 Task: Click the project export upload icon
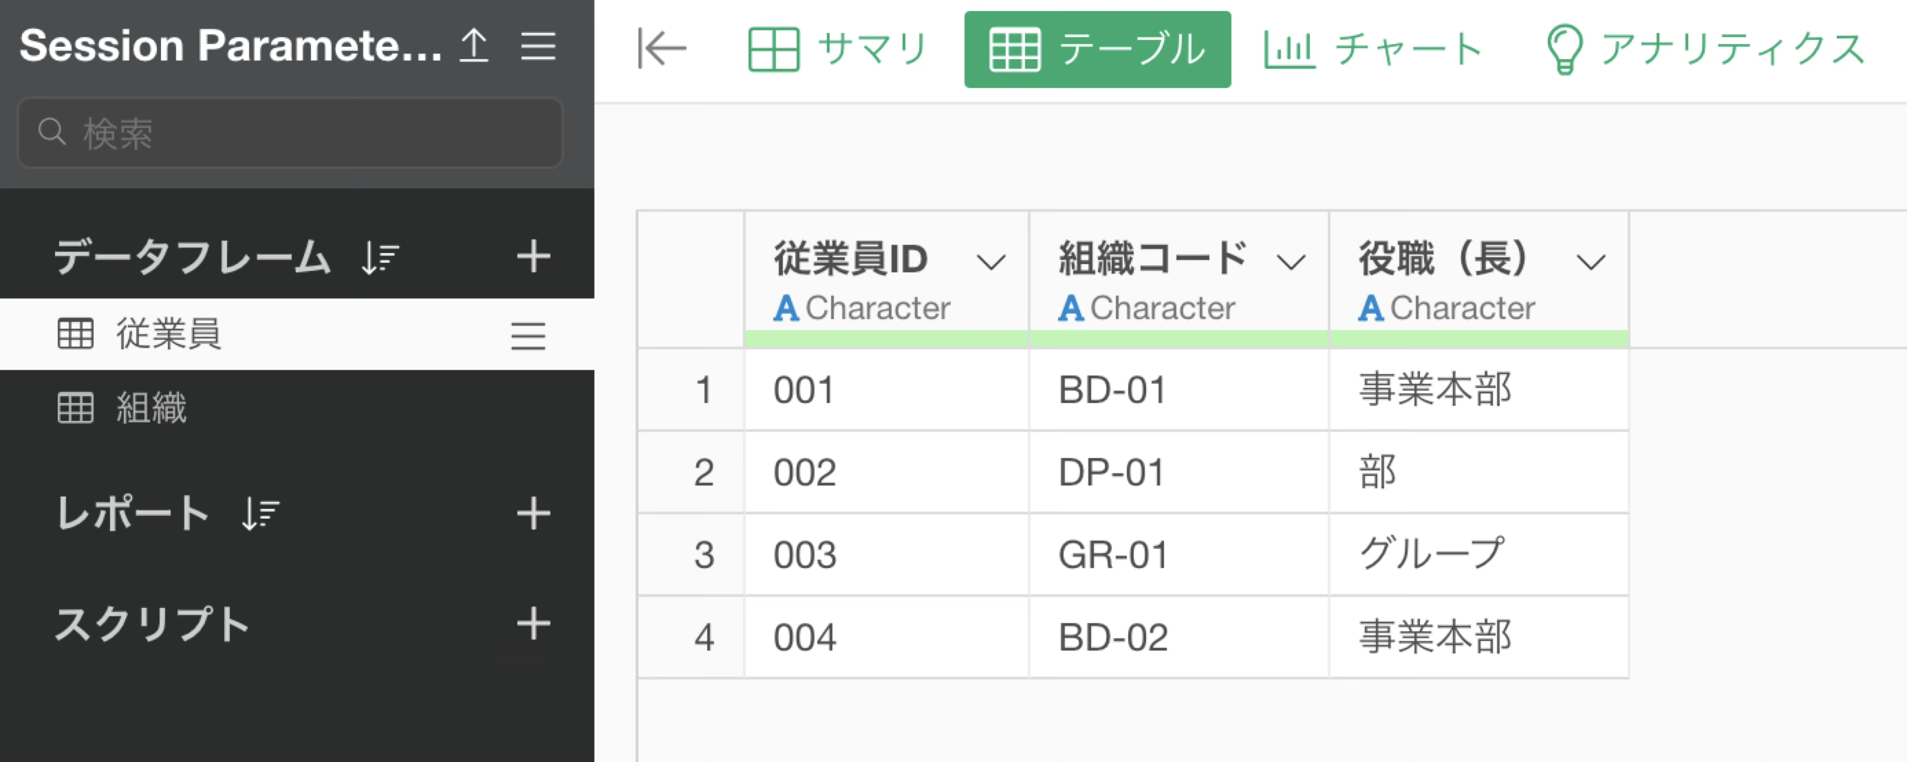pos(474,46)
